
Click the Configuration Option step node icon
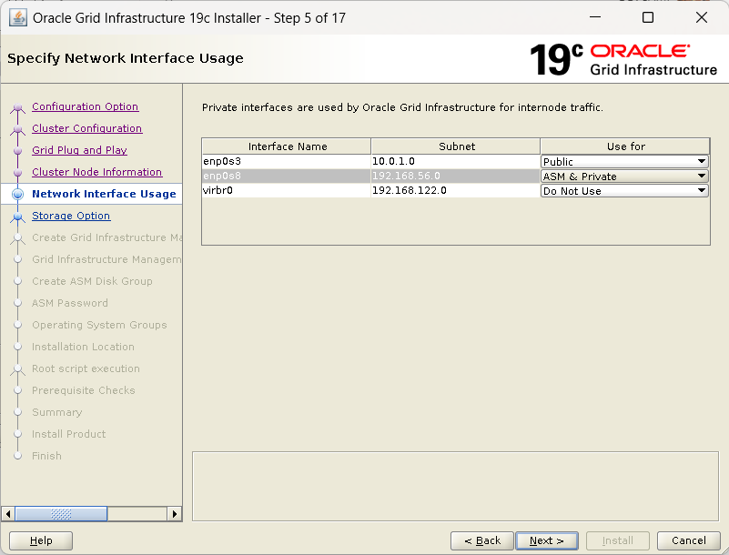click(x=17, y=108)
